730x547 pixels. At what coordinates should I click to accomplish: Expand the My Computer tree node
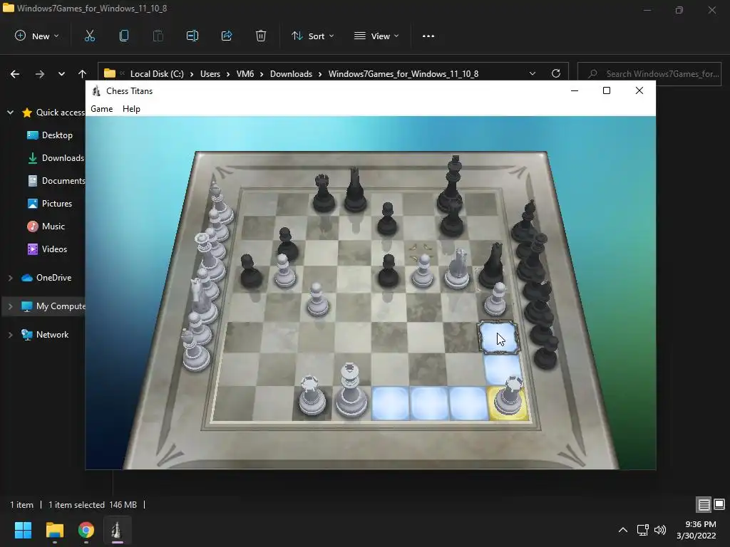pyautogui.click(x=10, y=306)
